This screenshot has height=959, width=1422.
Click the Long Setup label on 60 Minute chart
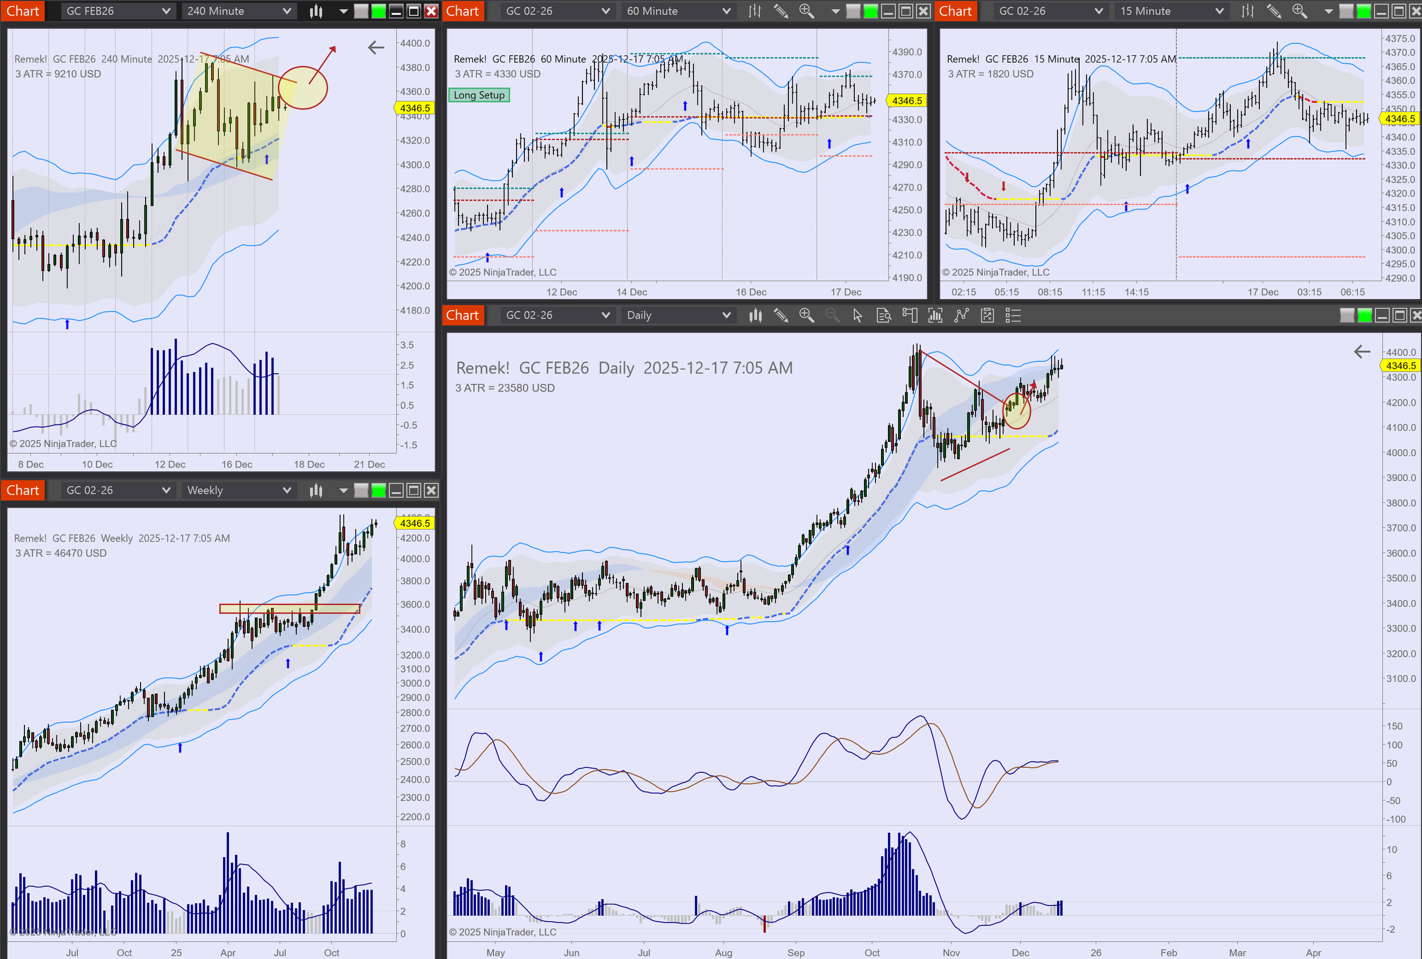coord(479,95)
